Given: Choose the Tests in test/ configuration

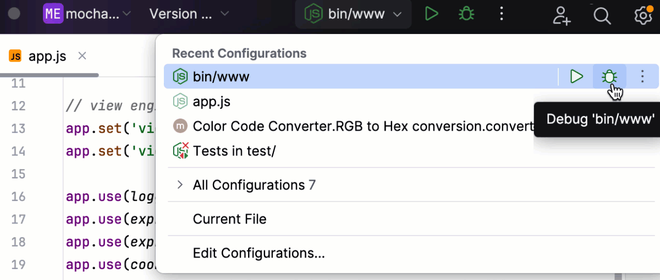Looking at the screenshot, I should coord(234,151).
